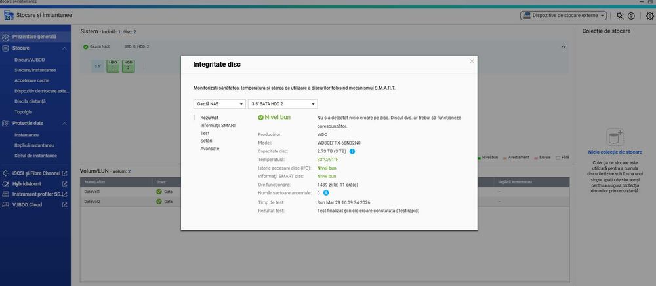
Task: Click the storage collection add icon
Action: click(615, 137)
